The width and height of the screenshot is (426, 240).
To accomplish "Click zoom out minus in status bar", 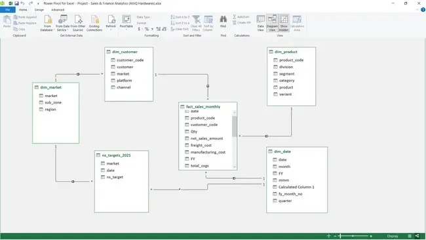I will tap(335, 236).
